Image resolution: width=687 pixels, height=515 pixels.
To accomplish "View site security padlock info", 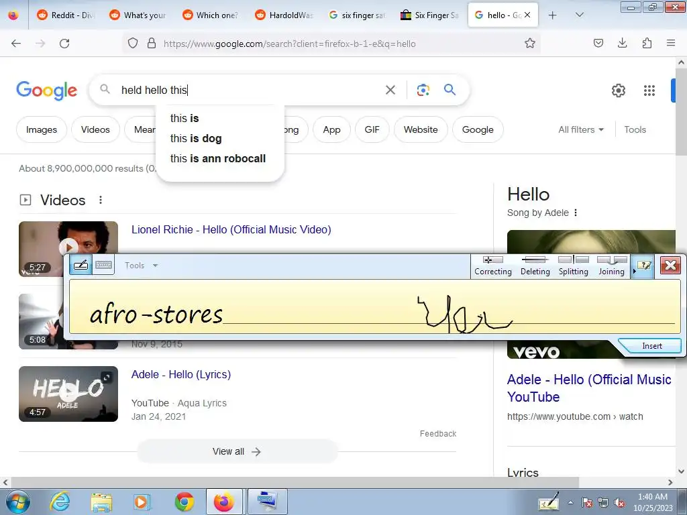I will pyautogui.click(x=152, y=44).
